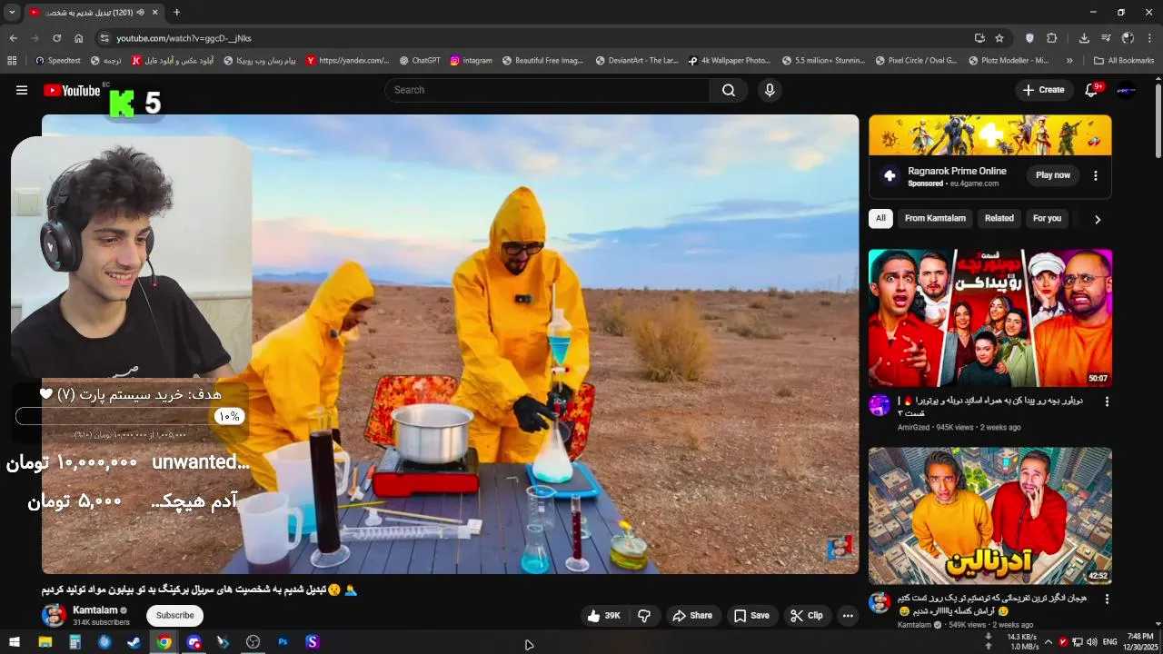Run the search with the magnifier button
This screenshot has width=1163, height=654.
729,90
